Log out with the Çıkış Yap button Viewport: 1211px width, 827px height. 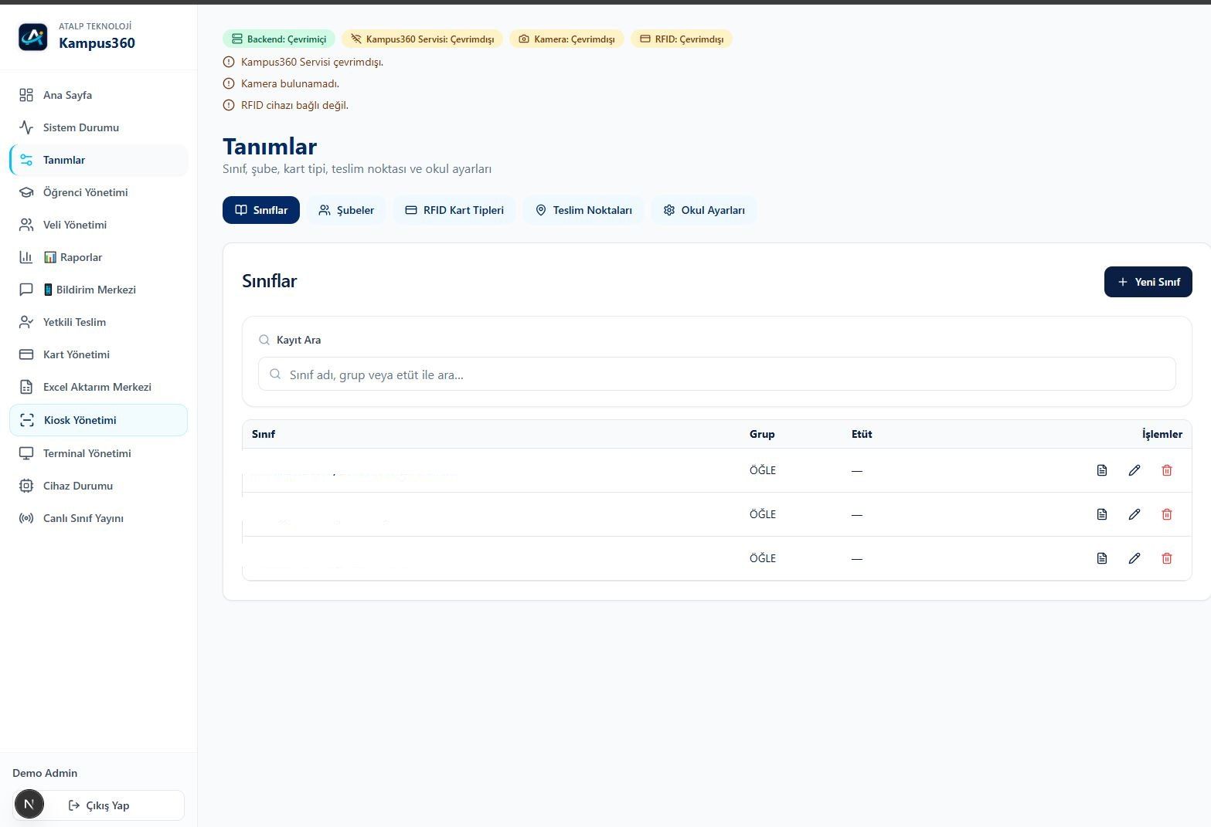[99, 805]
